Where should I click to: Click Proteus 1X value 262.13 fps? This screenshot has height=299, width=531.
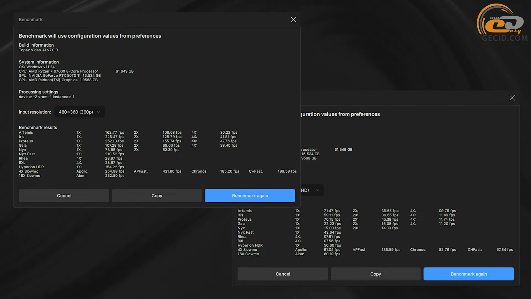pos(114,141)
